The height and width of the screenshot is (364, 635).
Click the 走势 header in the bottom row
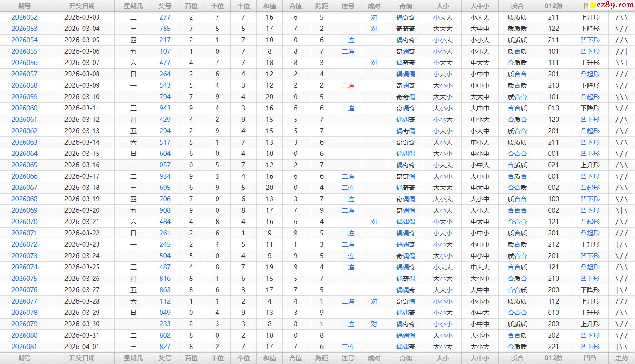[621, 358]
